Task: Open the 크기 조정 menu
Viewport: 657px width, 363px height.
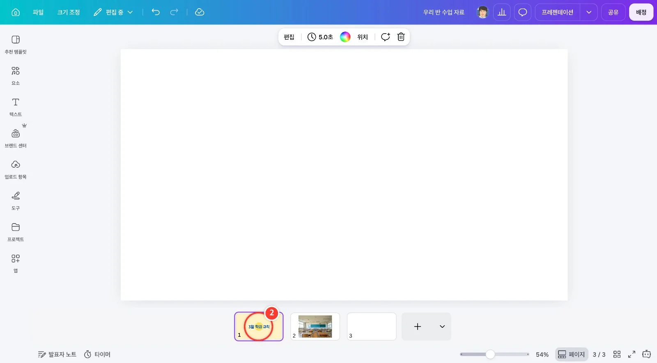Action: [69, 12]
